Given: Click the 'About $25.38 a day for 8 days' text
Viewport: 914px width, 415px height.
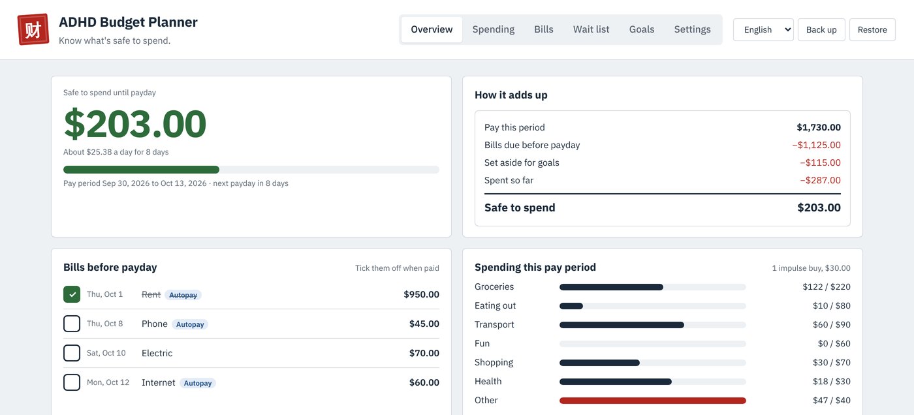Looking at the screenshot, I should (x=116, y=152).
